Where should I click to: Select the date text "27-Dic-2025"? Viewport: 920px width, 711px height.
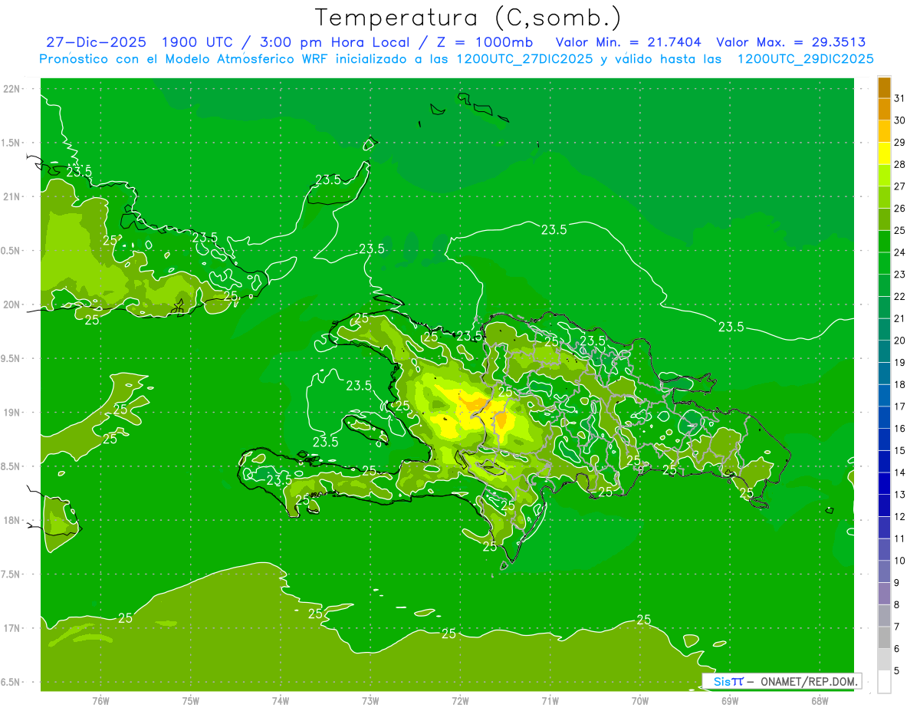tap(96, 42)
